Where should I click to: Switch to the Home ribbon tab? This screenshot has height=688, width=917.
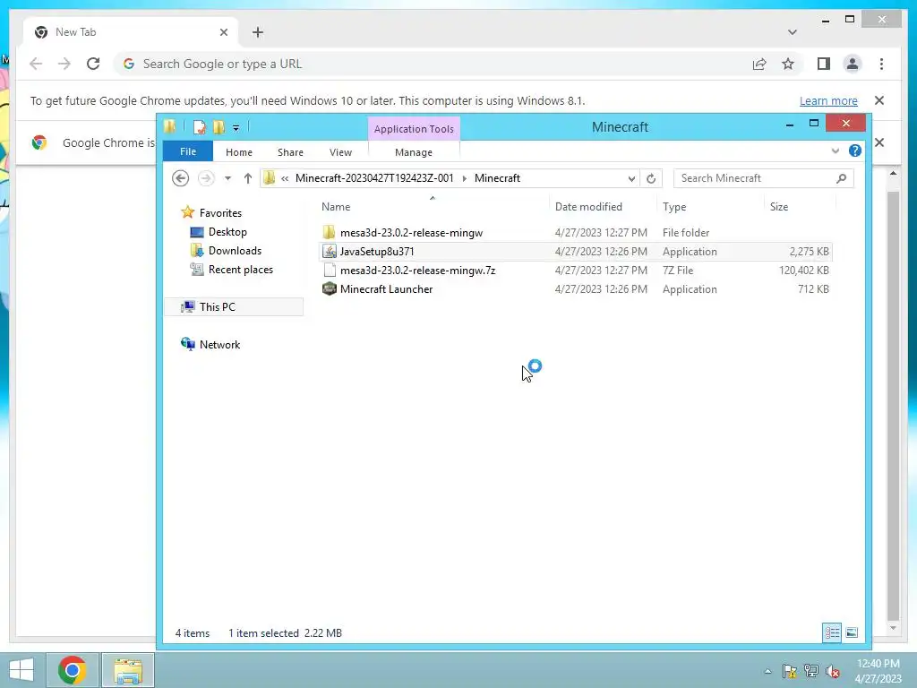238,152
